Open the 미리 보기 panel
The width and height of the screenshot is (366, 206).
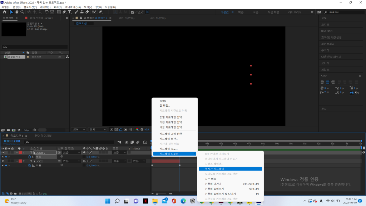(327, 31)
